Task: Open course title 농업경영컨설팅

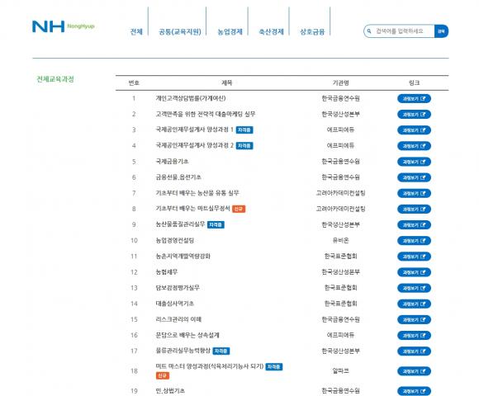Action: point(175,240)
